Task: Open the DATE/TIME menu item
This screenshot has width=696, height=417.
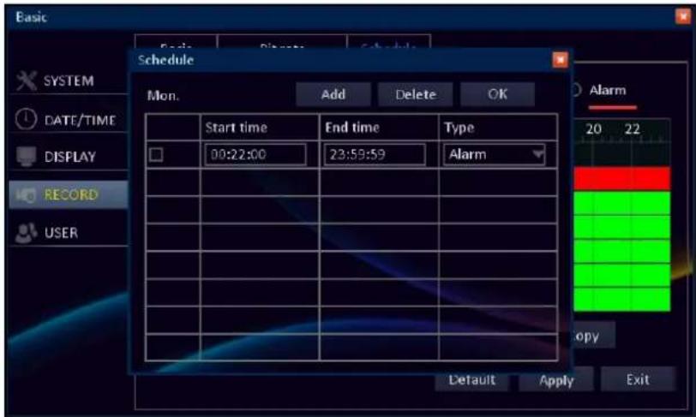Action: [69, 120]
